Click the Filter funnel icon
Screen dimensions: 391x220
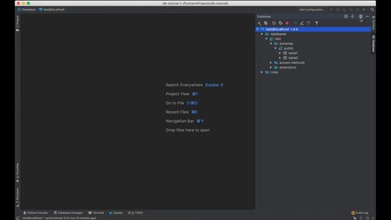click(316, 23)
